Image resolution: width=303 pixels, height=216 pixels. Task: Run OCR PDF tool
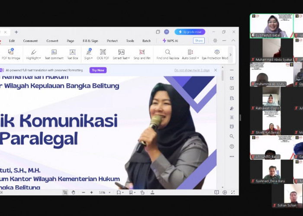pos(103,54)
